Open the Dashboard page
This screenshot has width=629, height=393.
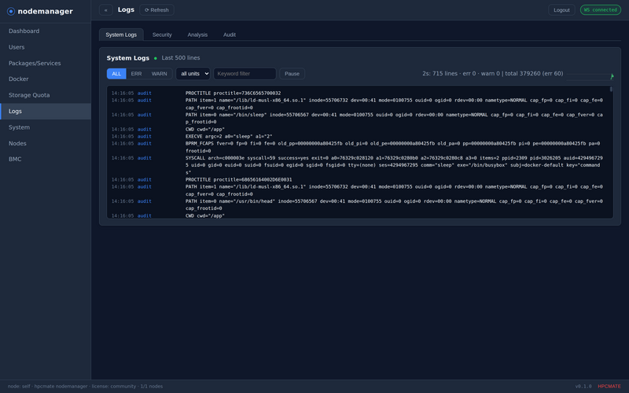[46, 31]
